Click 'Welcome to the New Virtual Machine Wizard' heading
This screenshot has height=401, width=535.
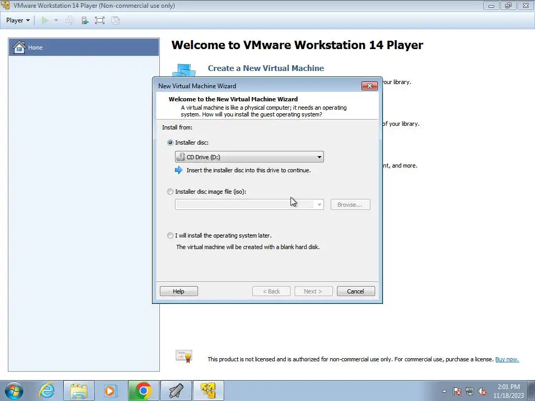tap(233, 99)
